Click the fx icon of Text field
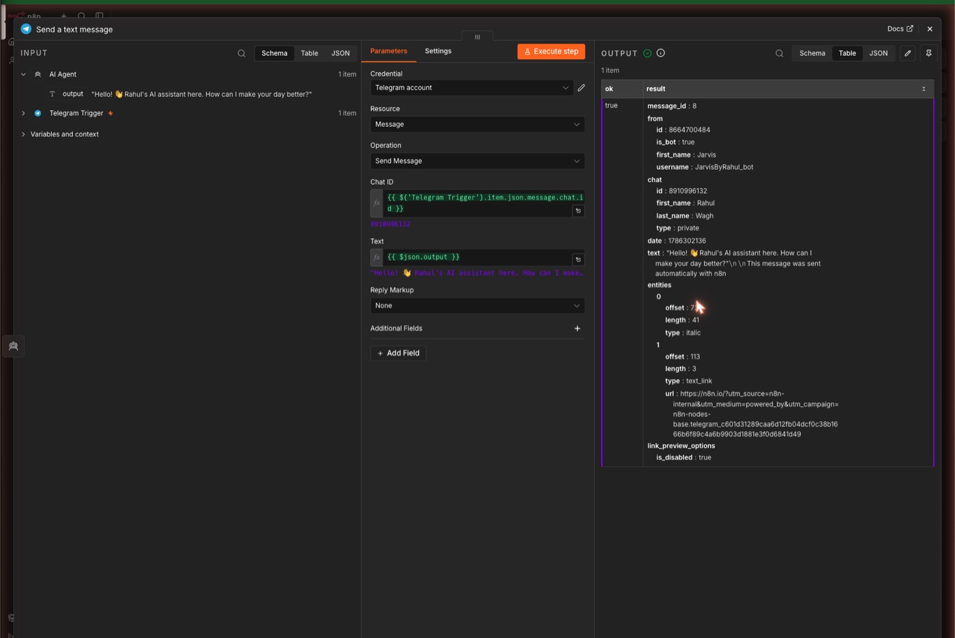This screenshot has width=955, height=638. click(377, 257)
